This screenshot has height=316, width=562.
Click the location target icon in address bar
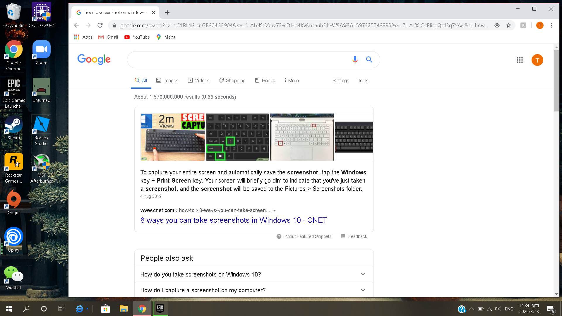497,25
